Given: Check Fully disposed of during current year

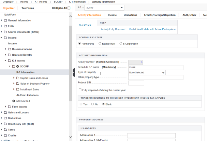Looking at the screenshot, I should 80,90.
